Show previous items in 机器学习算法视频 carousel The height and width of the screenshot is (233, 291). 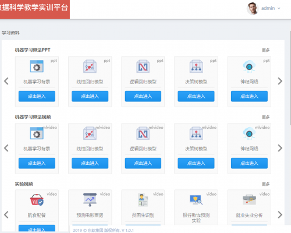[6, 148]
